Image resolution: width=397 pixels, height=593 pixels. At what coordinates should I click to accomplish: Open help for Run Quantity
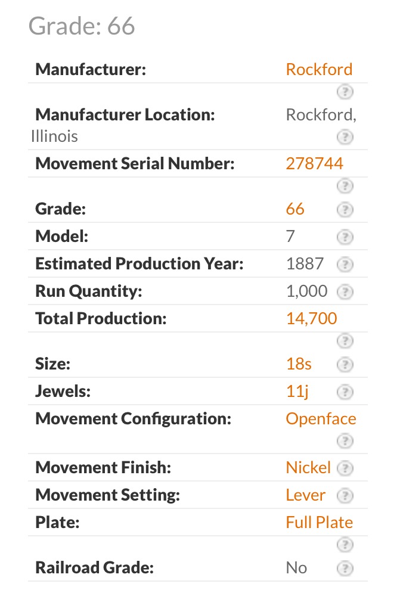coord(345,291)
